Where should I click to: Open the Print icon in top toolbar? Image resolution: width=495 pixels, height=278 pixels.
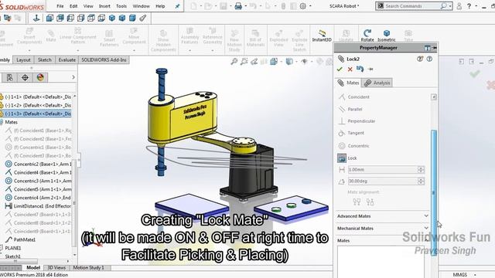coord(238,6)
